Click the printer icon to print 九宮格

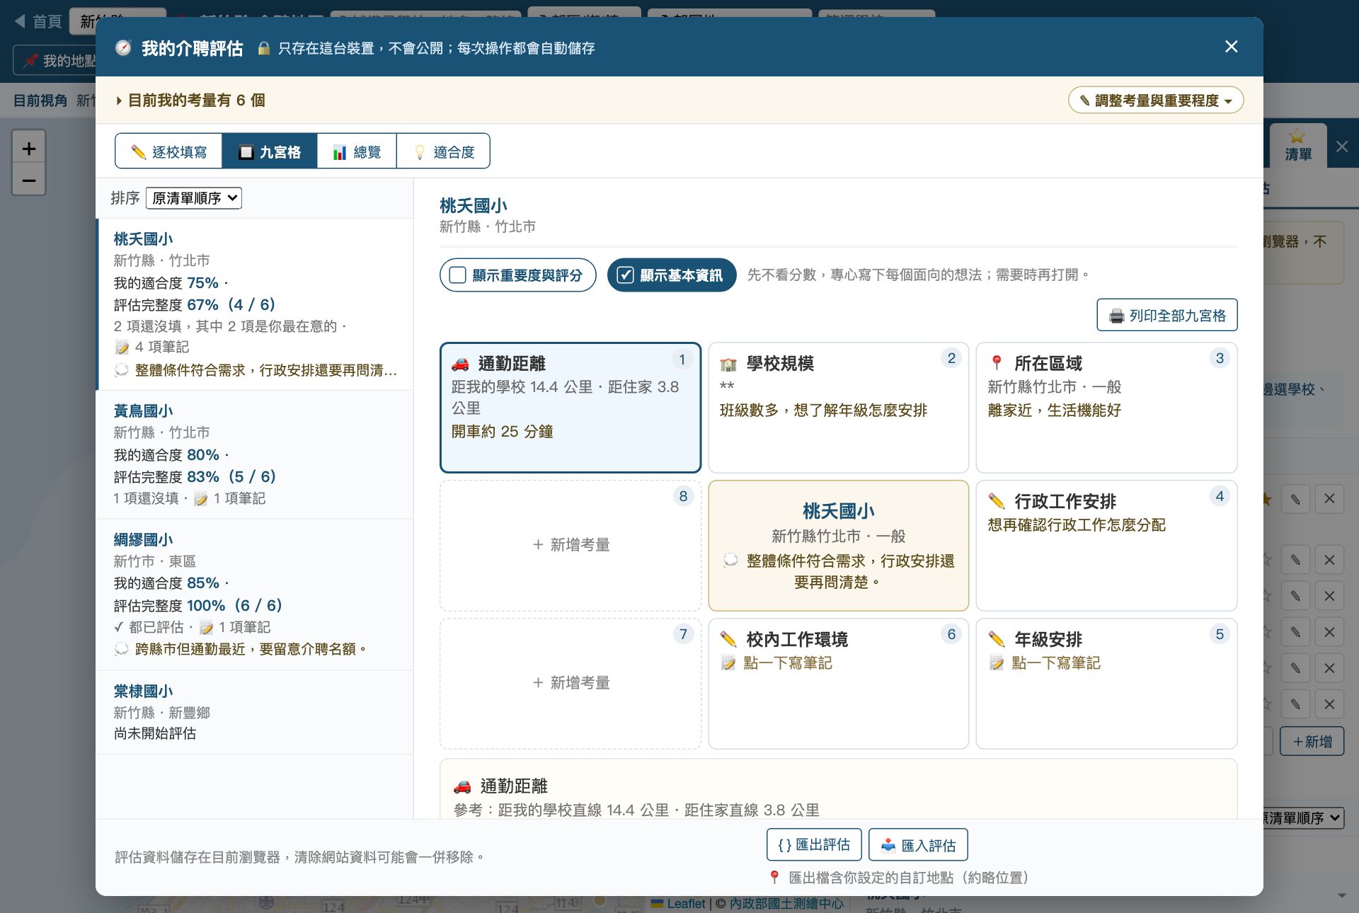coord(1117,316)
